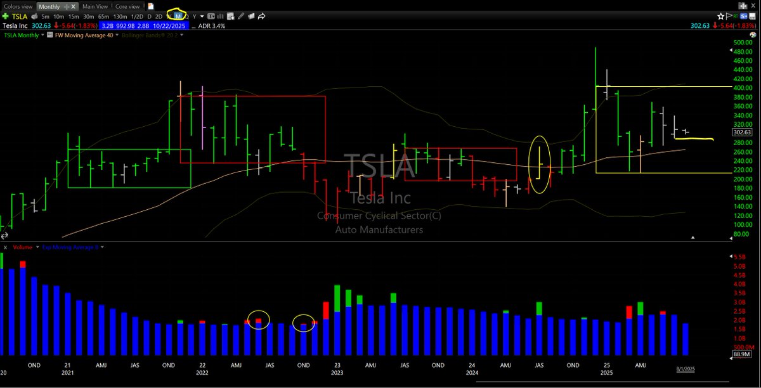
Task: Open the chart style icon beside TSLA
Action: (36, 16)
